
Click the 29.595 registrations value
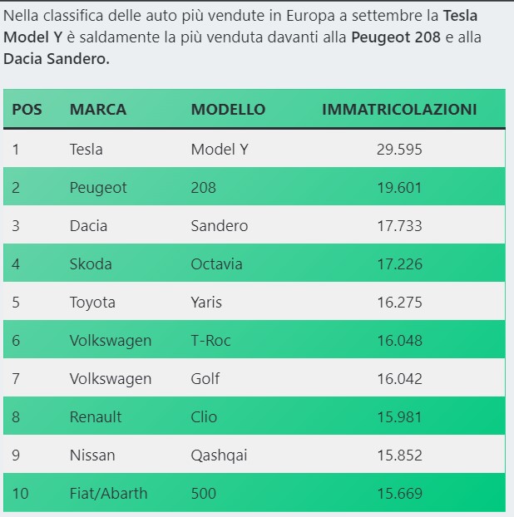coord(399,150)
